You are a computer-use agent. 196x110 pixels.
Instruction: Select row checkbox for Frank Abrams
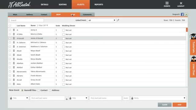pos(10,75)
